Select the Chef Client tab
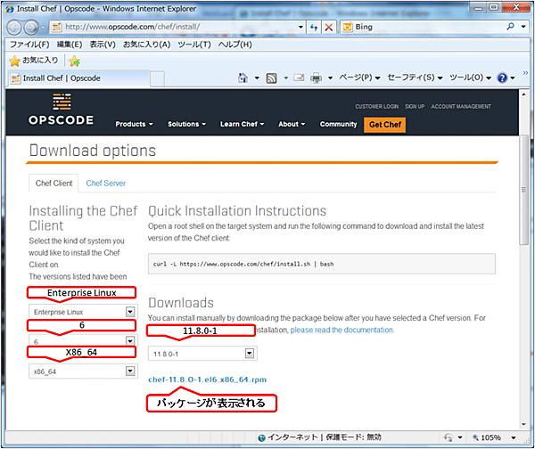This screenshot has width=535, height=449. click(53, 184)
